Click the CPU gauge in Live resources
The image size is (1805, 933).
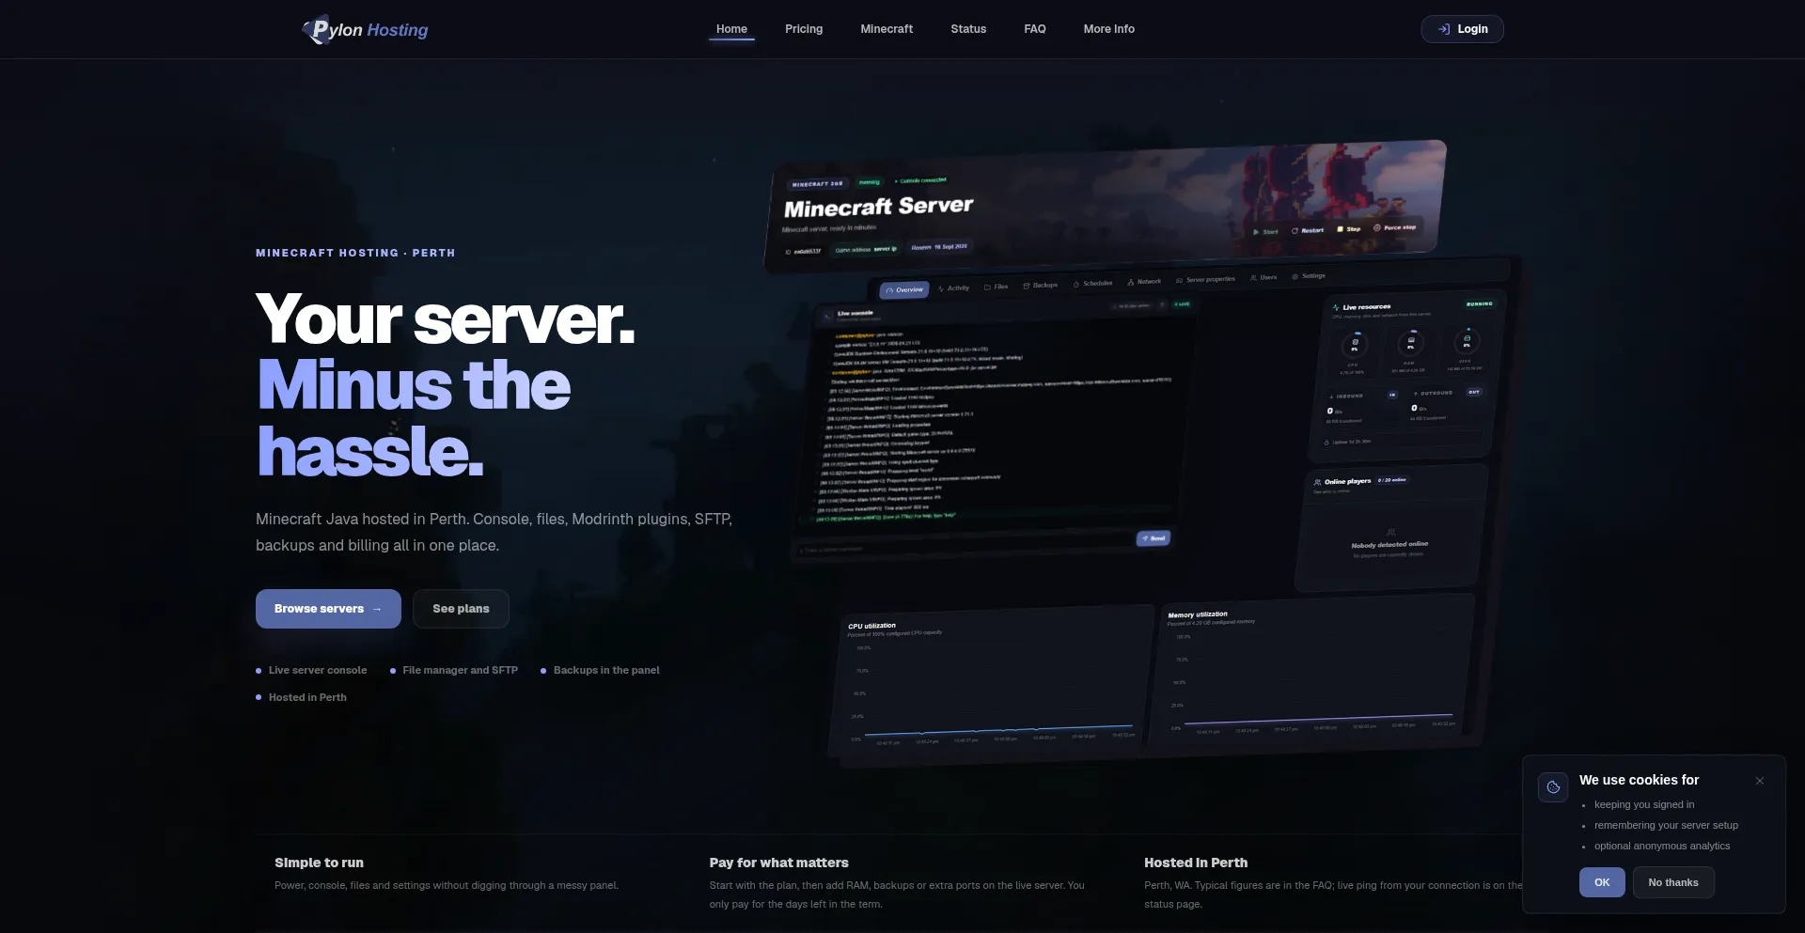(1355, 343)
